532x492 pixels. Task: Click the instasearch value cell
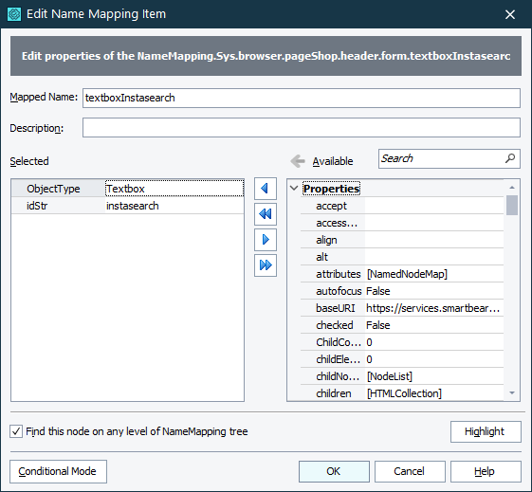point(174,206)
